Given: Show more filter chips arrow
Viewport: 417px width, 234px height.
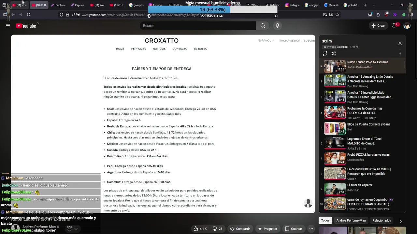Looking at the screenshot, I should [401, 221].
